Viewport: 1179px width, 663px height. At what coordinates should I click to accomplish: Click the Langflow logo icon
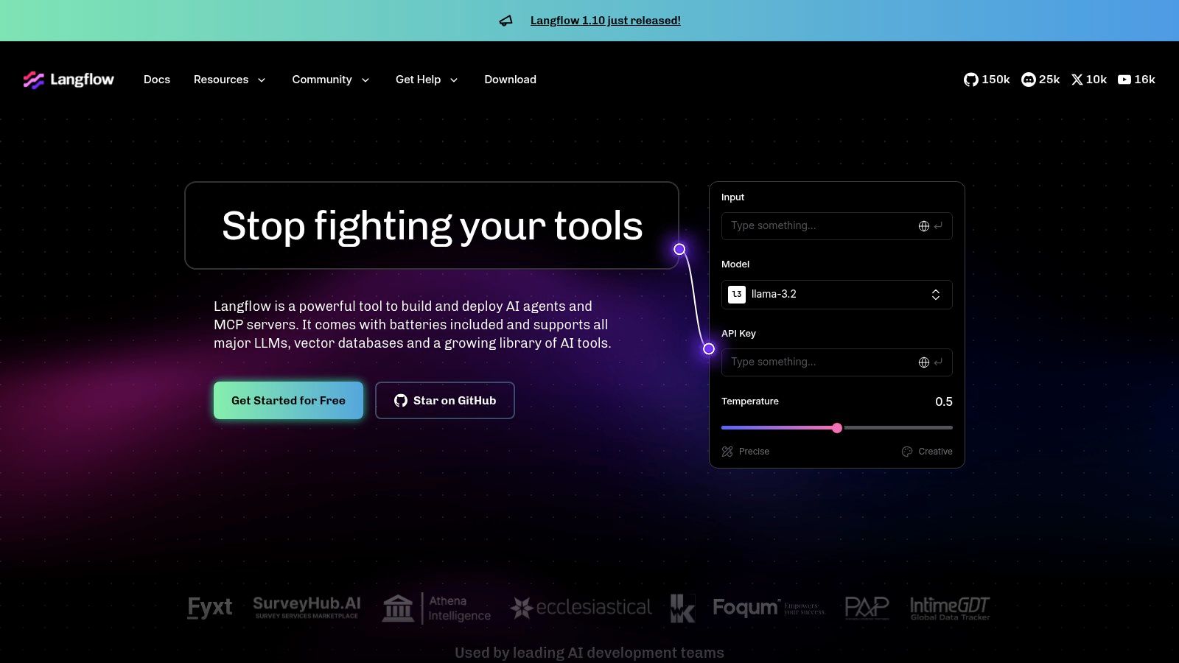pos(34,80)
